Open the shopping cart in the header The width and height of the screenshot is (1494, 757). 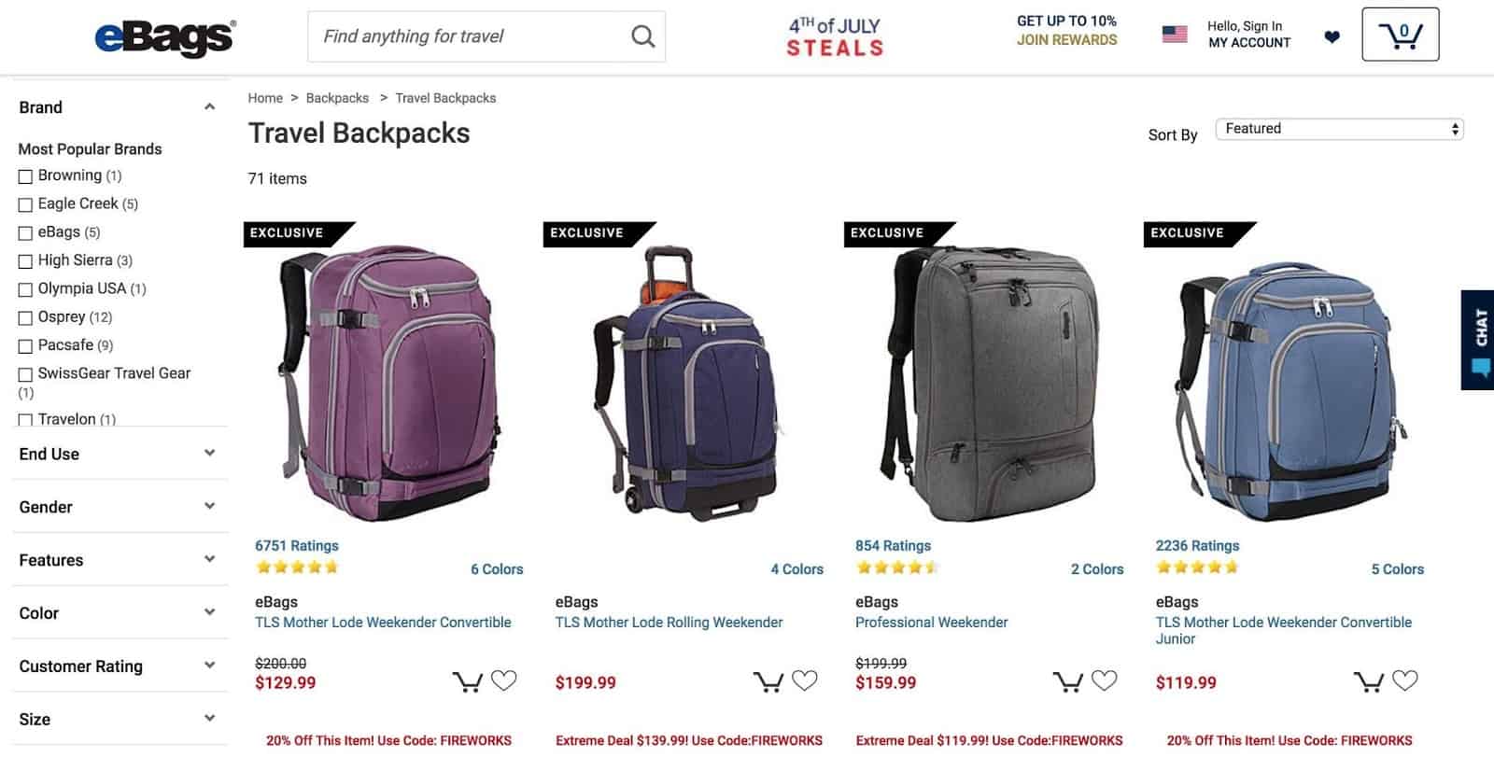(x=1400, y=35)
